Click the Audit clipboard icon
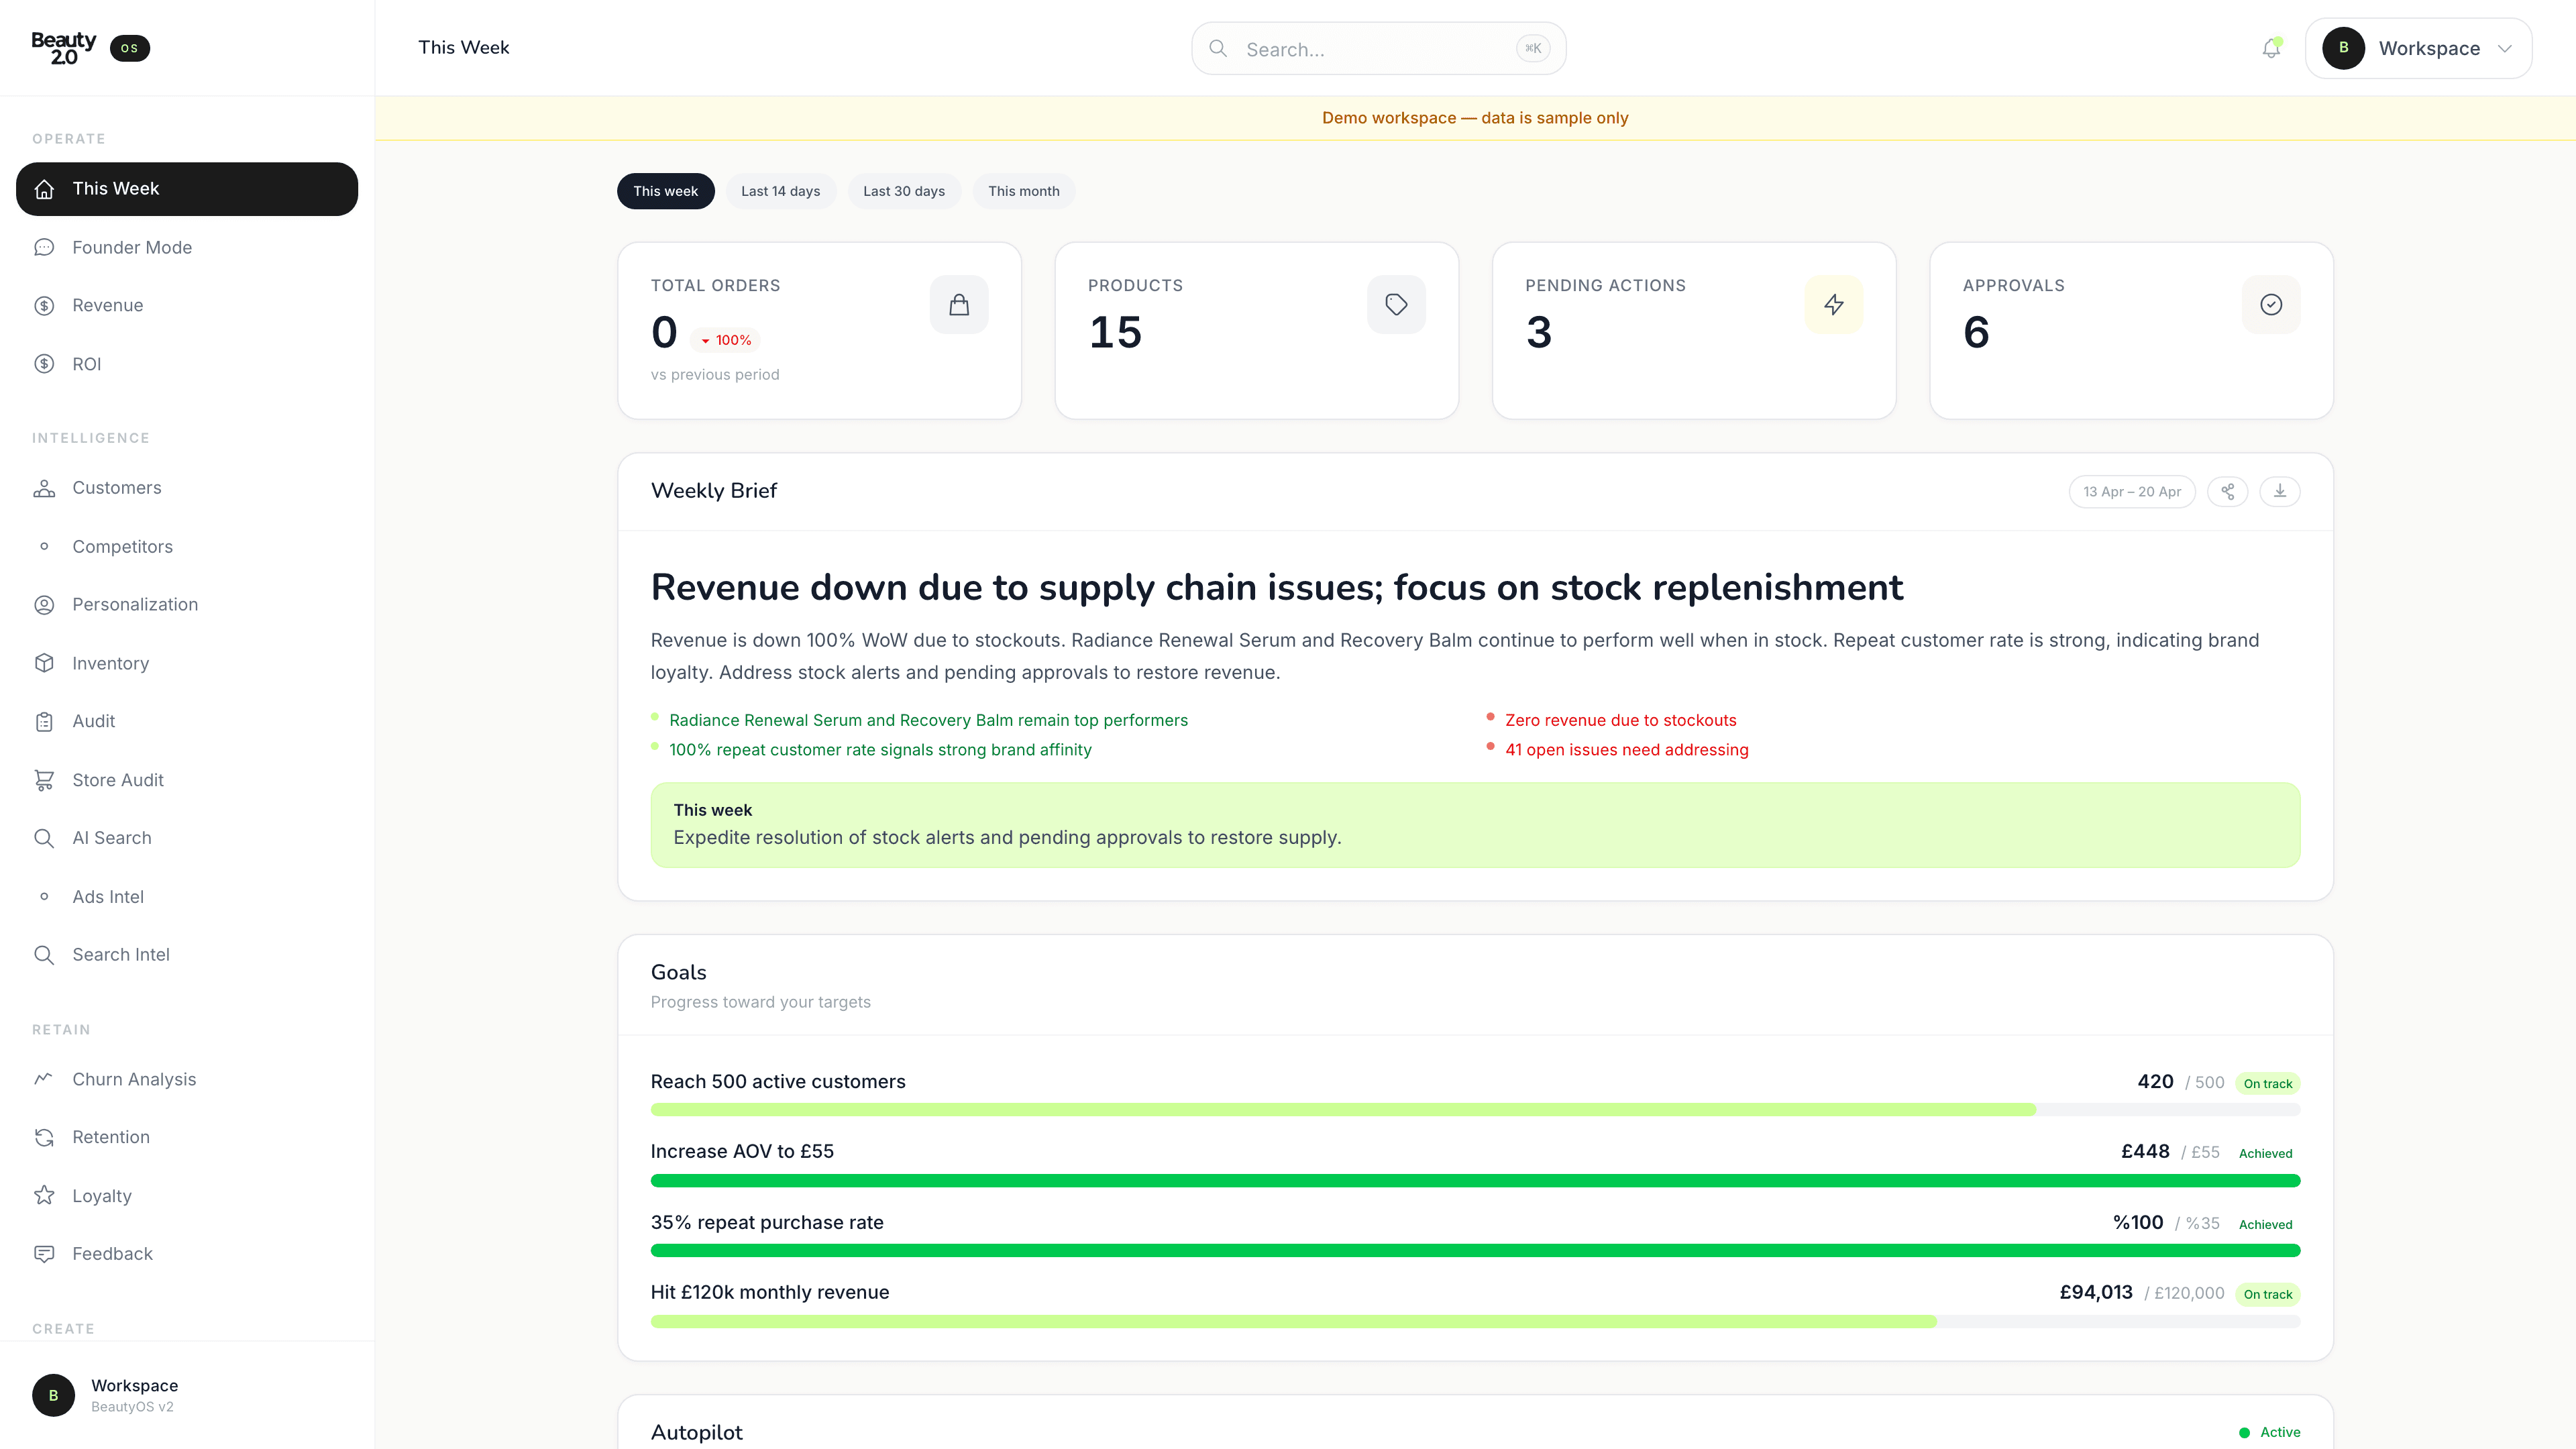The height and width of the screenshot is (1449, 2576). (x=44, y=722)
